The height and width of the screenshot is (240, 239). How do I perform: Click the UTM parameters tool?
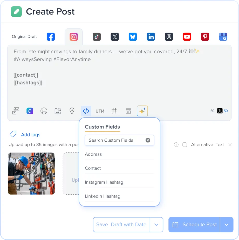100,111
